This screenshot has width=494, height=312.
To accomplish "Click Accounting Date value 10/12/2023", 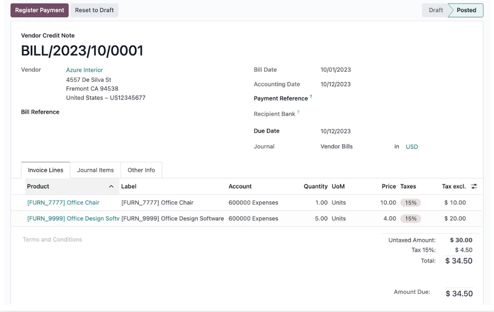I will [x=336, y=84].
